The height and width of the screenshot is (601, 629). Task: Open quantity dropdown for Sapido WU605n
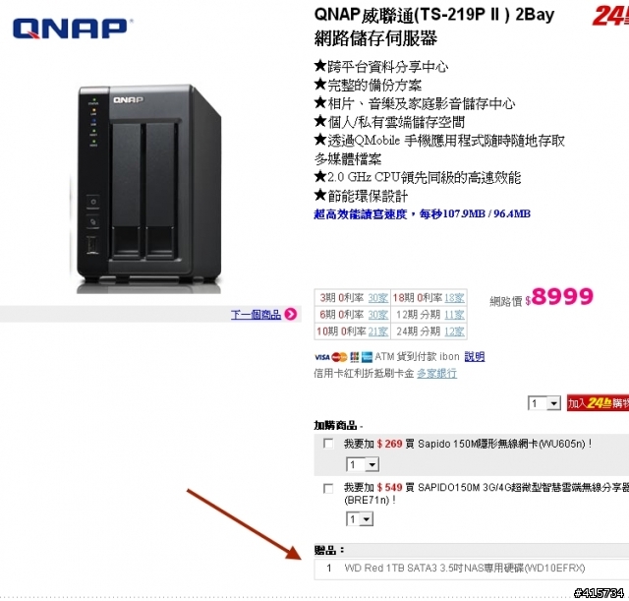363,464
